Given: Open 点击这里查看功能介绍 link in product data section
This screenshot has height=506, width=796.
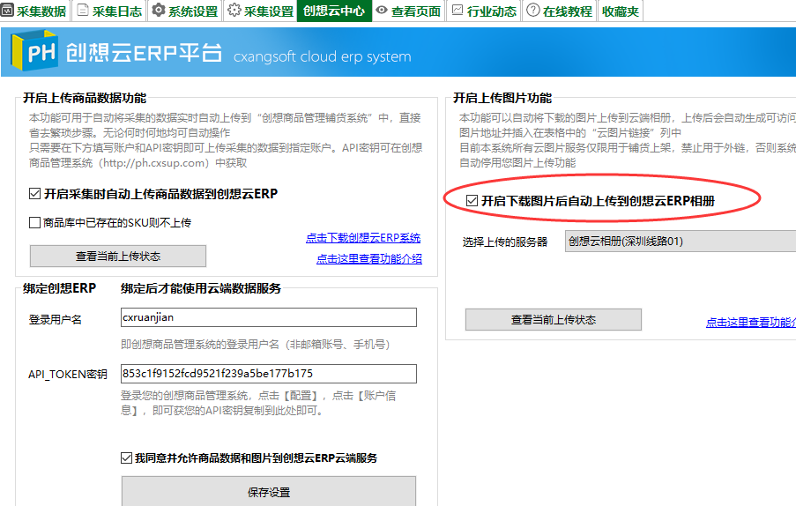Looking at the screenshot, I should pyautogui.click(x=369, y=259).
